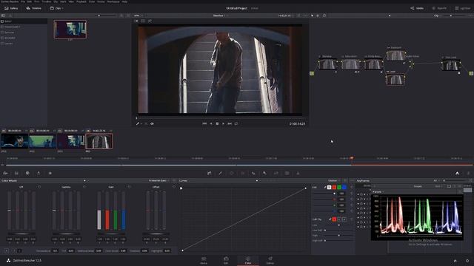Reset the Lift bars
The height and width of the screenshot is (266, 474).
[x=39, y=187]
